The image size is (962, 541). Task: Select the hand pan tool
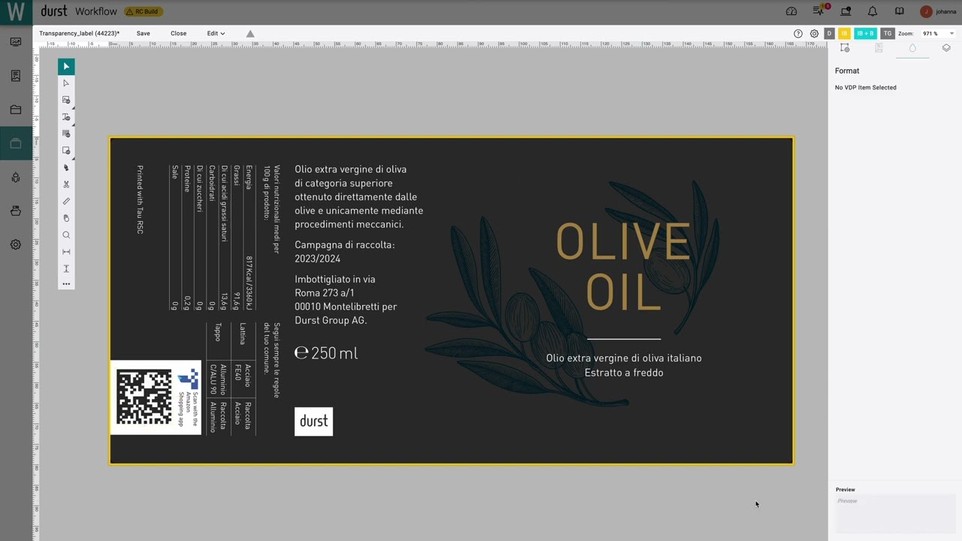(x=66, y=218)
